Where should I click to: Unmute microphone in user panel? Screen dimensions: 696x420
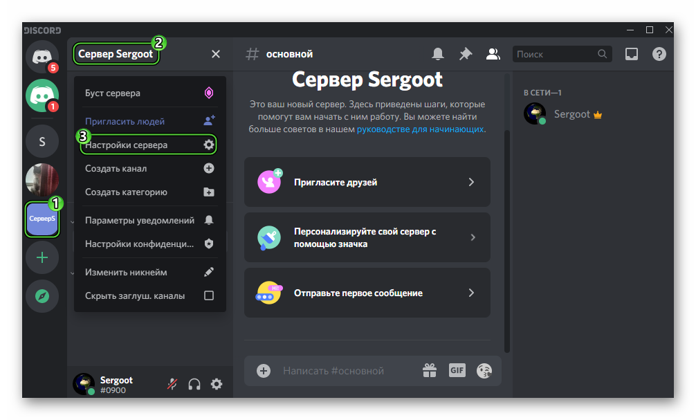[x=172, y=384]
